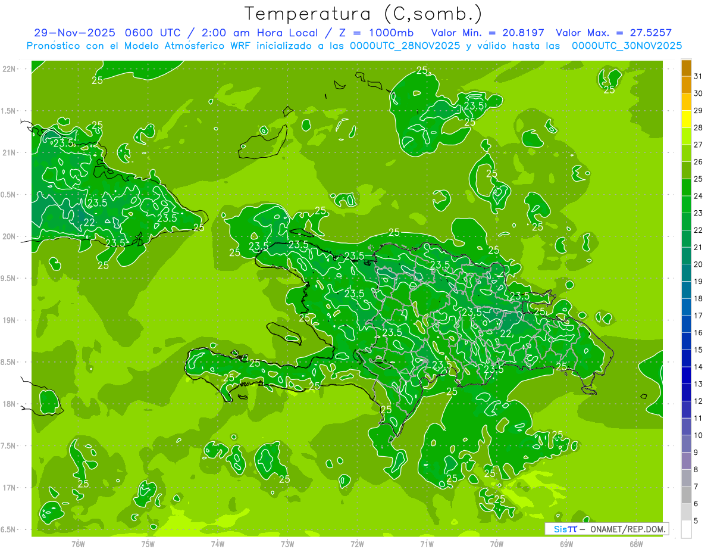The width and height of the screenshot is (714, 552).
Task: Click the color scale value 21
Action: point(698,247)
